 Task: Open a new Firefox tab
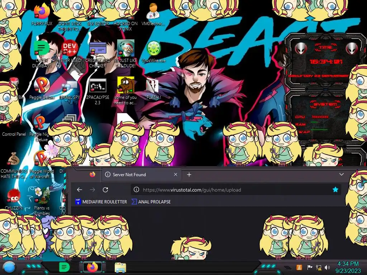pyautogui.click(x=189, y=175)
